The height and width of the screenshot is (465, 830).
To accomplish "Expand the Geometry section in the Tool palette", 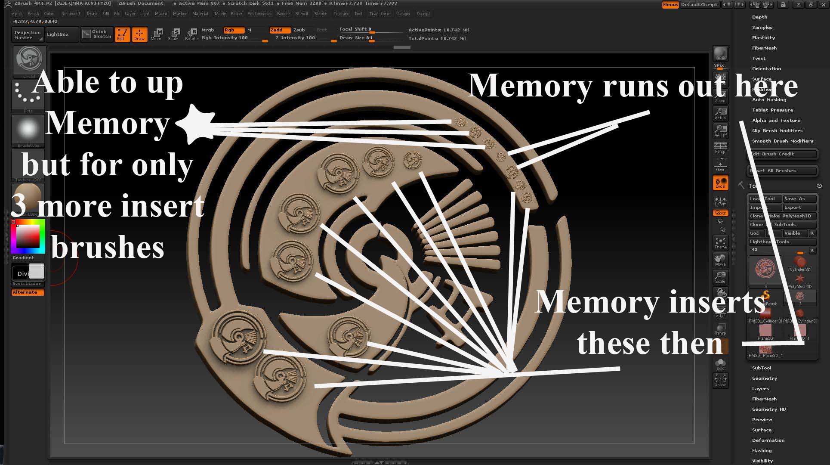I will click(x=764, y=378).
